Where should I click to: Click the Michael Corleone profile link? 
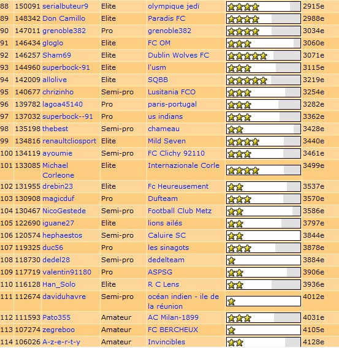coord(58,170)
